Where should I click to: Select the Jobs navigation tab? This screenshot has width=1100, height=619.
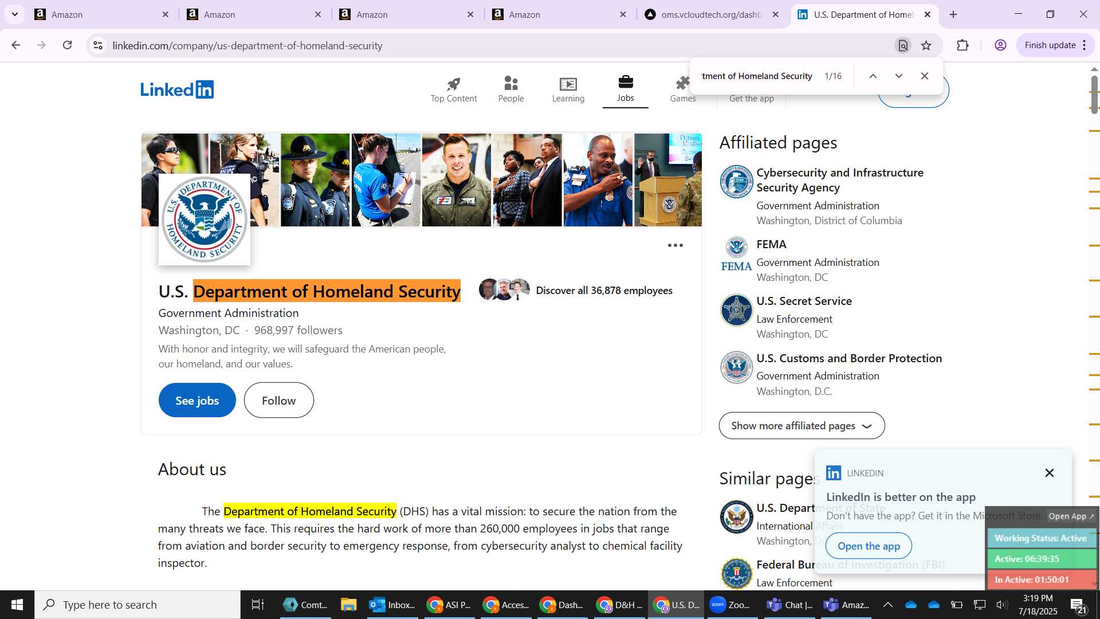pos(626,90)
